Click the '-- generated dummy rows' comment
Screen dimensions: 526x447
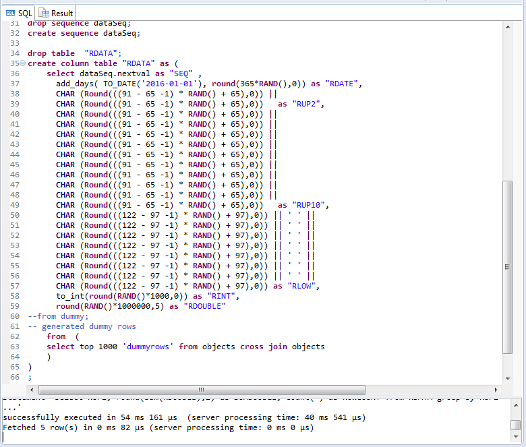pyautogui.click(x=82, y=326)
